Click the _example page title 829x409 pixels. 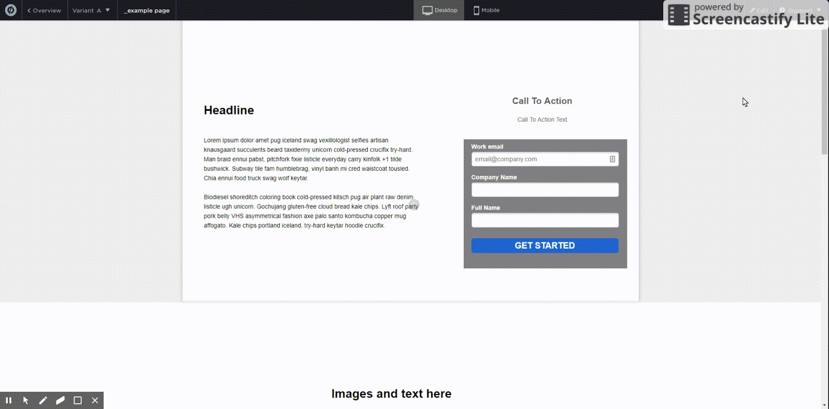(x=147, y=10)
